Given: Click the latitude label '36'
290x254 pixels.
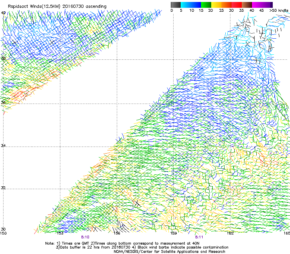Looking at the screenshot, I should click(x=3, y=102).
